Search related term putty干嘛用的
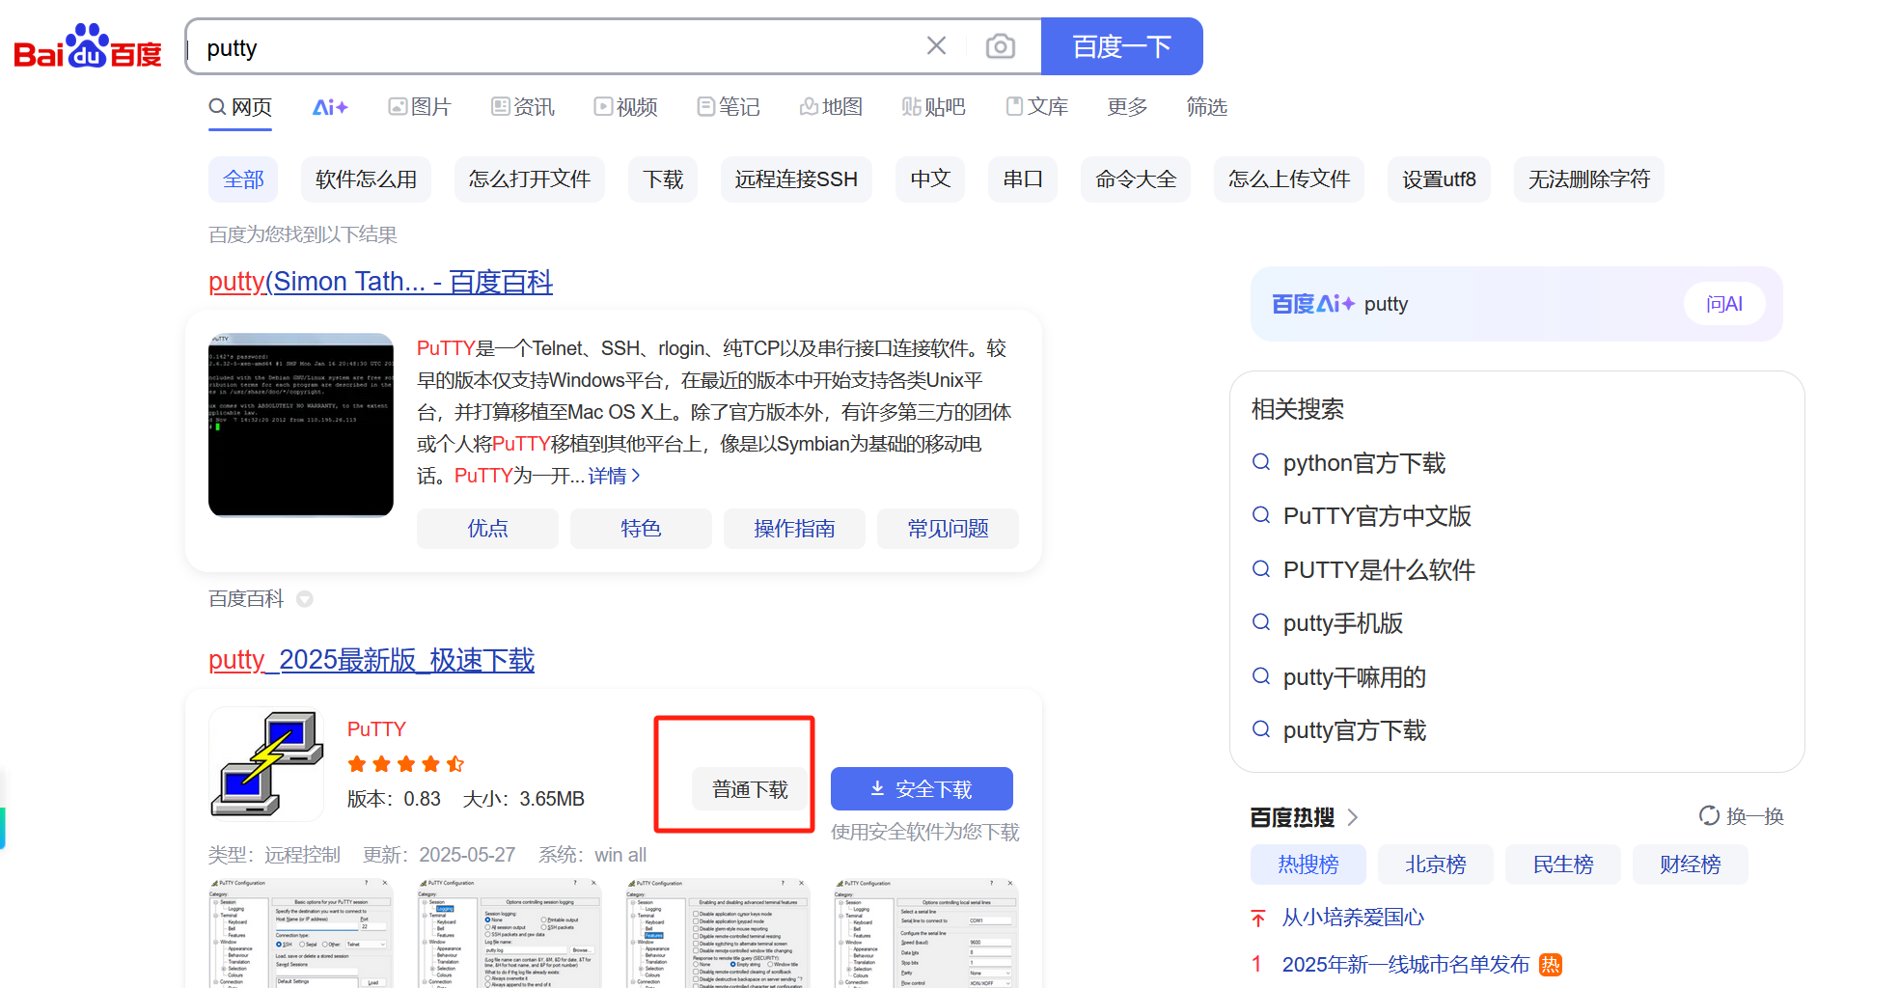Image resolution: width=1900 pixels, height=988 pixels. pos(1355,677)
